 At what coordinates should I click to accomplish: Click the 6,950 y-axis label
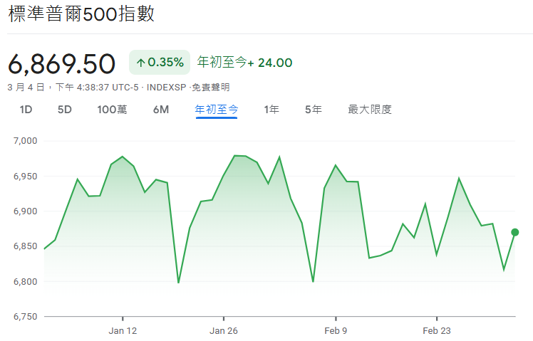[25, 177]
